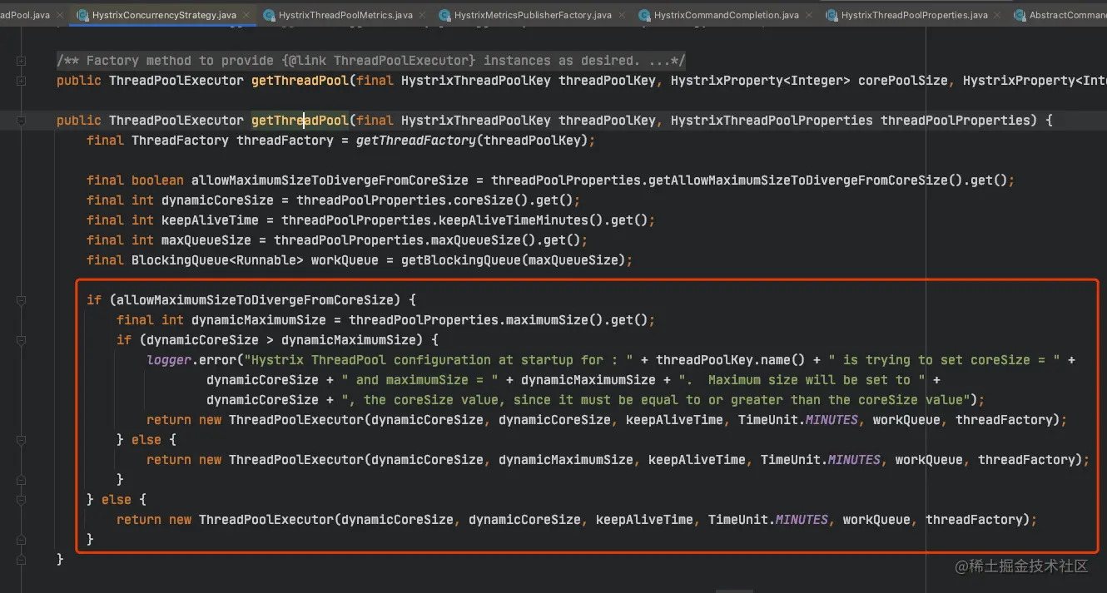
Task: Click BlockingQueue<Runnable> type declaration
Action: point(217,260)
